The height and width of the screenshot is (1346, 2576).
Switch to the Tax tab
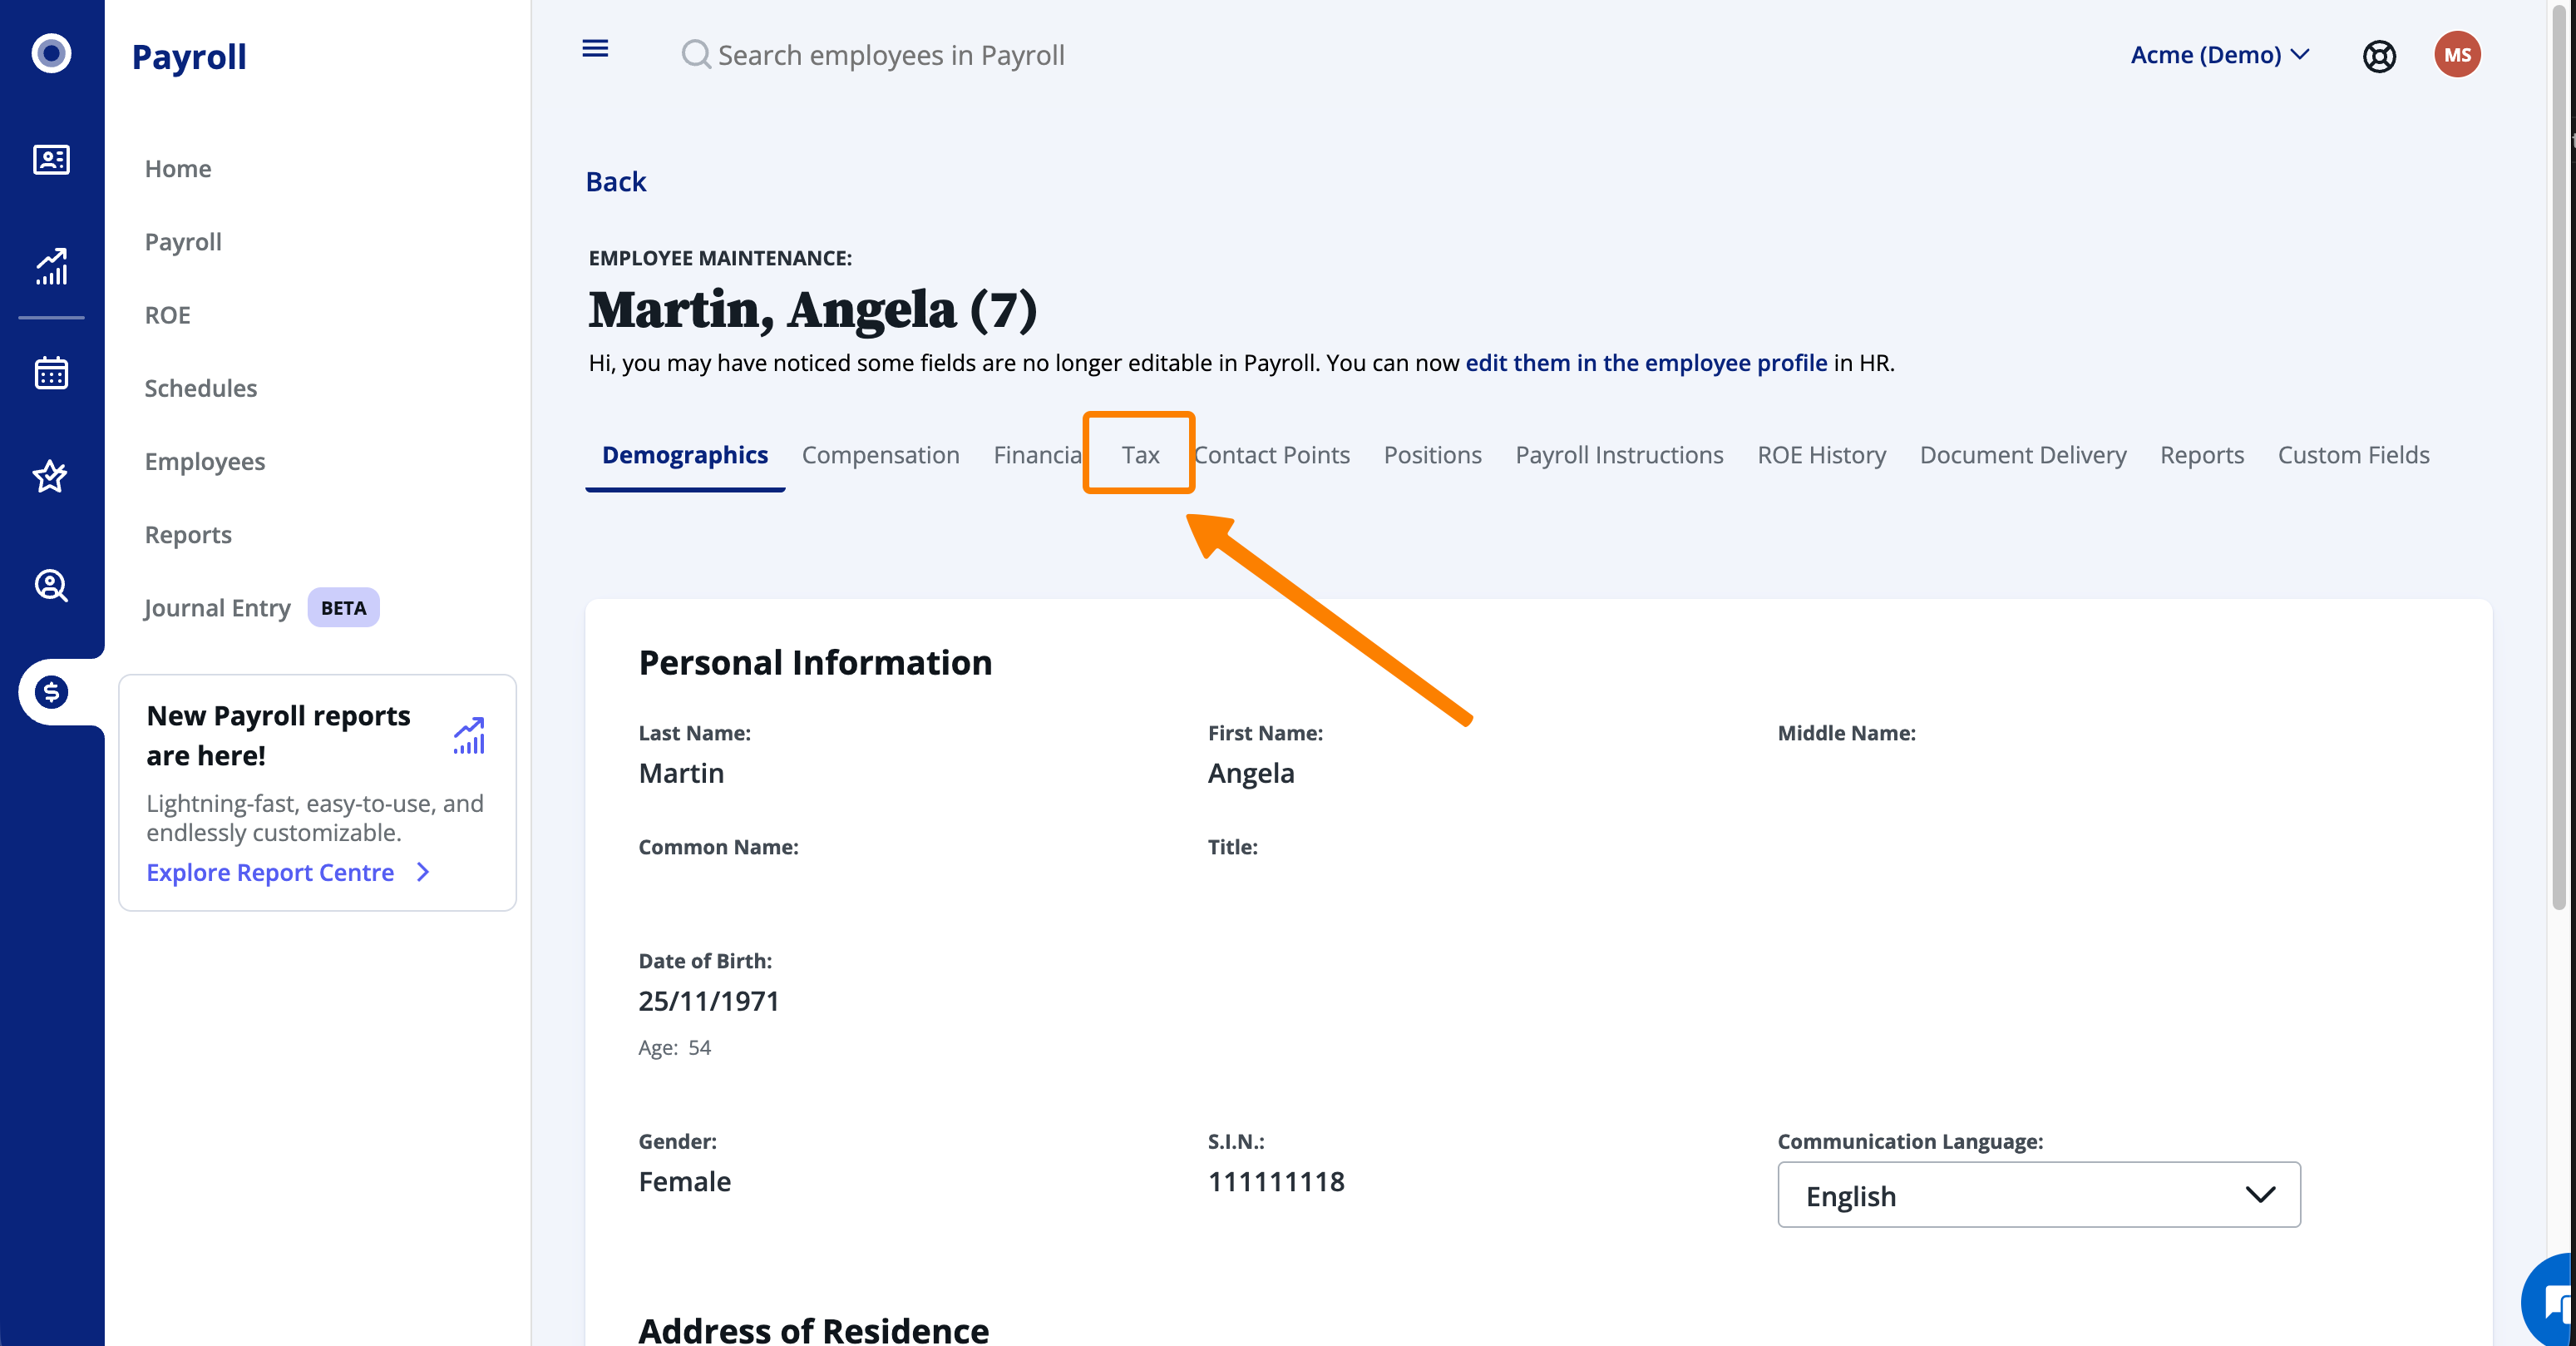click(1139, 455)
